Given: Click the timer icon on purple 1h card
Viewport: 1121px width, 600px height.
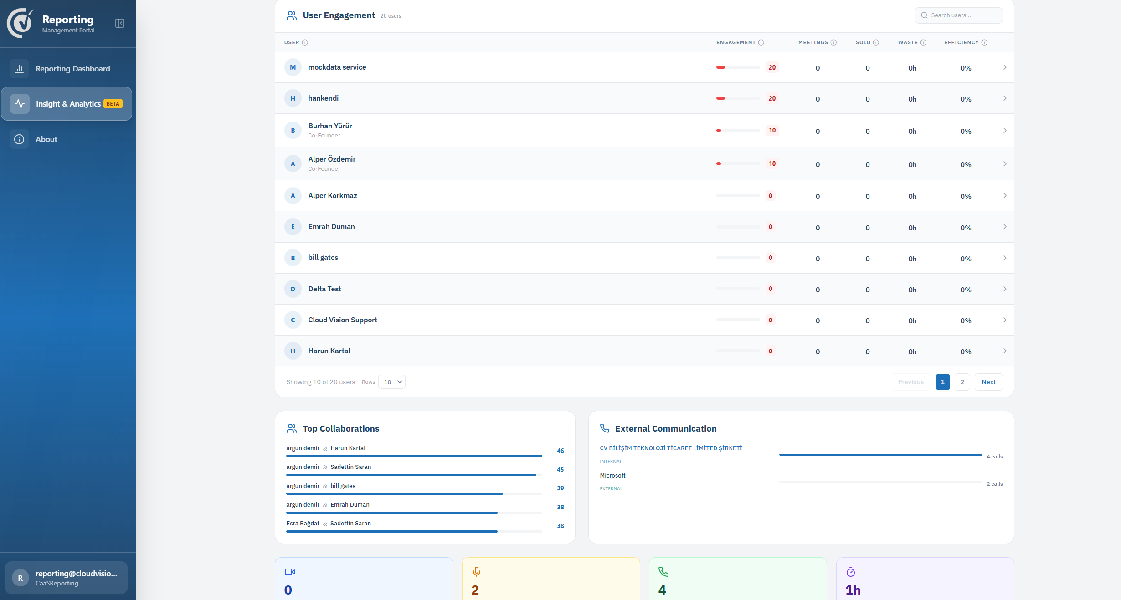Looking at the screenshot, I should tap(851, 572).
